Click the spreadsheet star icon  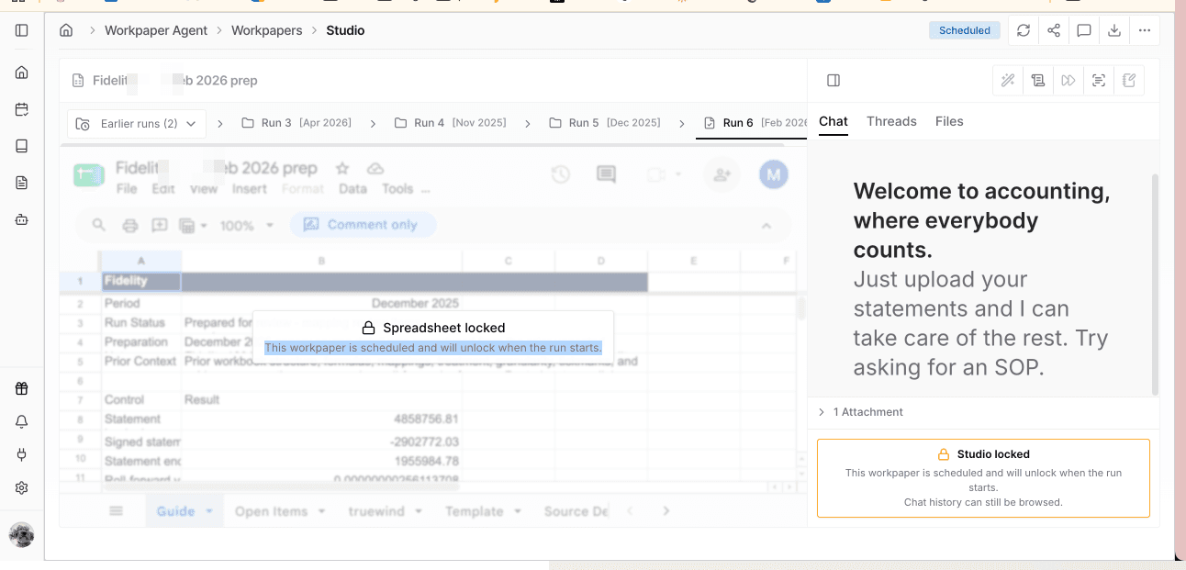[x=342, y=169]
